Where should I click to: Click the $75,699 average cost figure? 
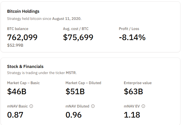(x=78, y=37)
